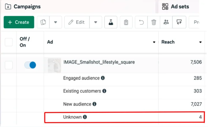Click the Unknown reach value 4
Viewport: 208px width, 127px height.
pyautogui.click(x=200, y=117)
